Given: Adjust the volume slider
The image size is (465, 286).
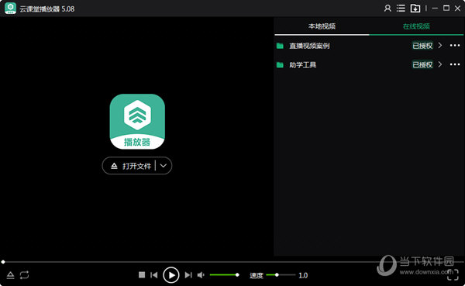Looking at the screenshot, I should (x=224, y=275).
